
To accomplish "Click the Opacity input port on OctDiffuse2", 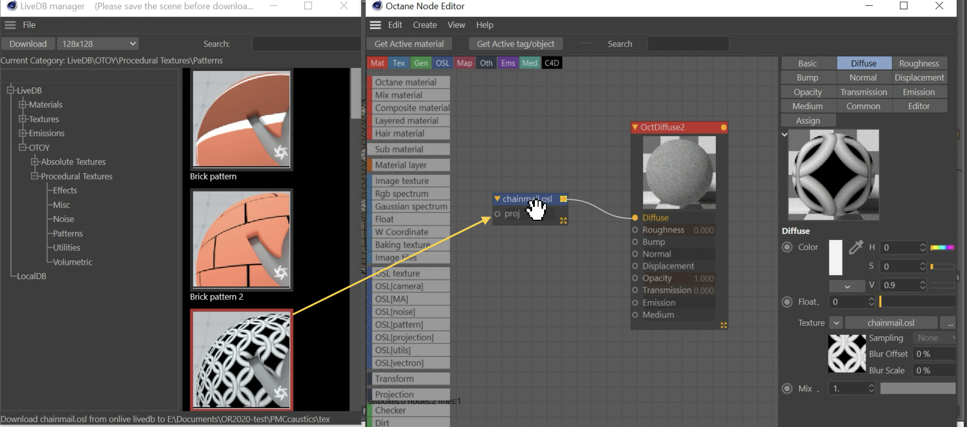I will [635, 278].
